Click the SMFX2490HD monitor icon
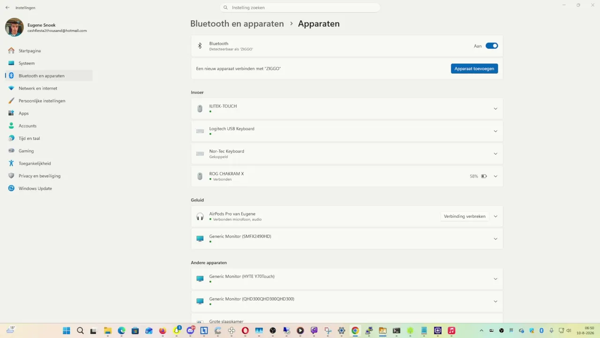The height and width of the screenshot is (338, 600). 200,239
